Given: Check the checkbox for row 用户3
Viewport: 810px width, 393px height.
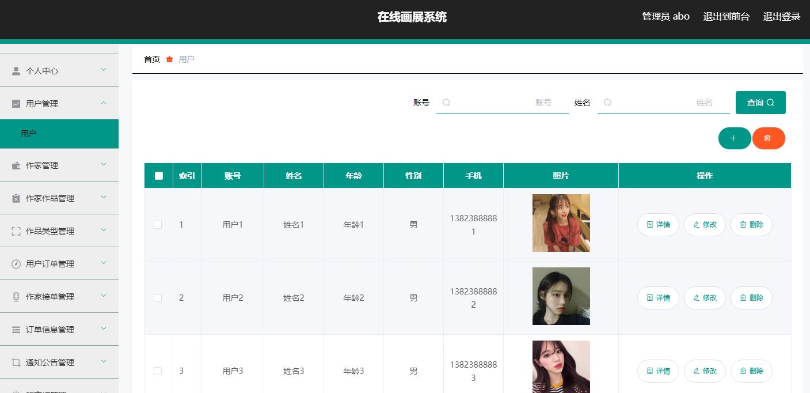Looking at the screenshot, I should [x=158, y=371].
